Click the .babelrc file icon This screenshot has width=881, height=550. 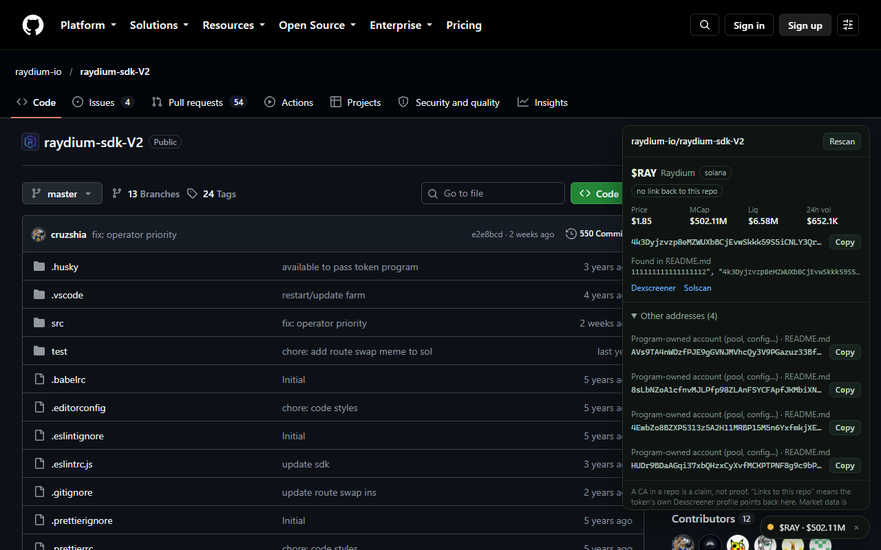39,379
